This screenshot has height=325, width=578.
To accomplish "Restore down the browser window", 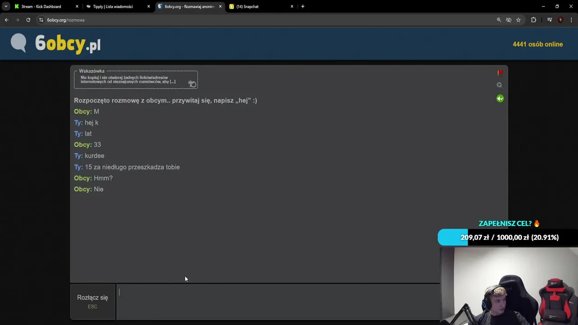I will 557,6.
